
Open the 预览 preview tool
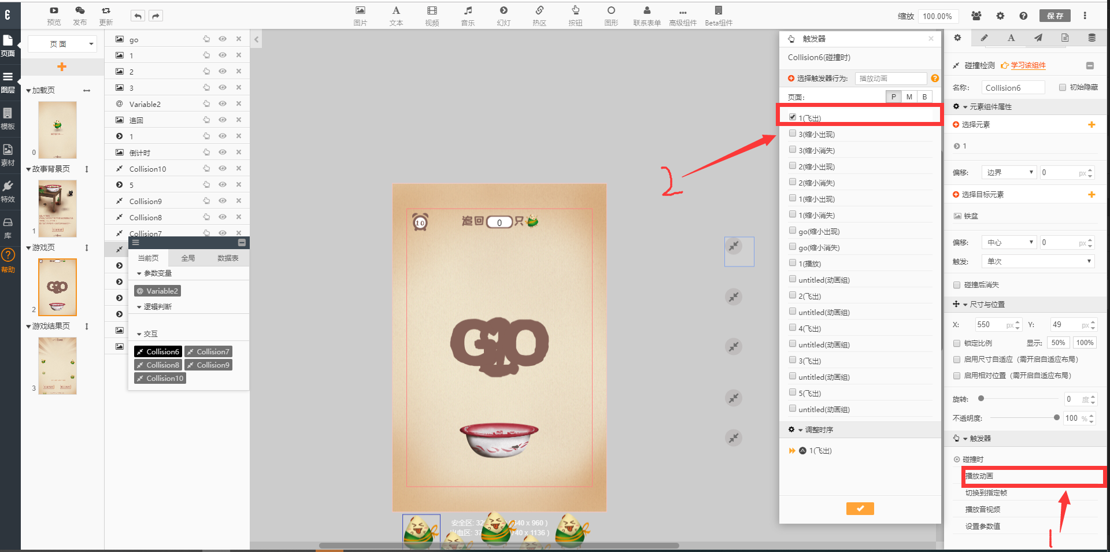54,16
